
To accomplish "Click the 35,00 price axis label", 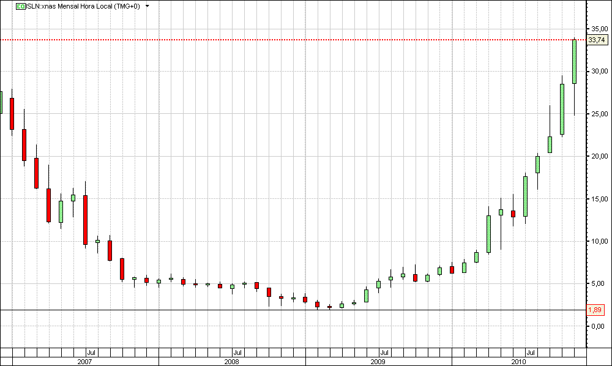I will click(x=600, y=29).
